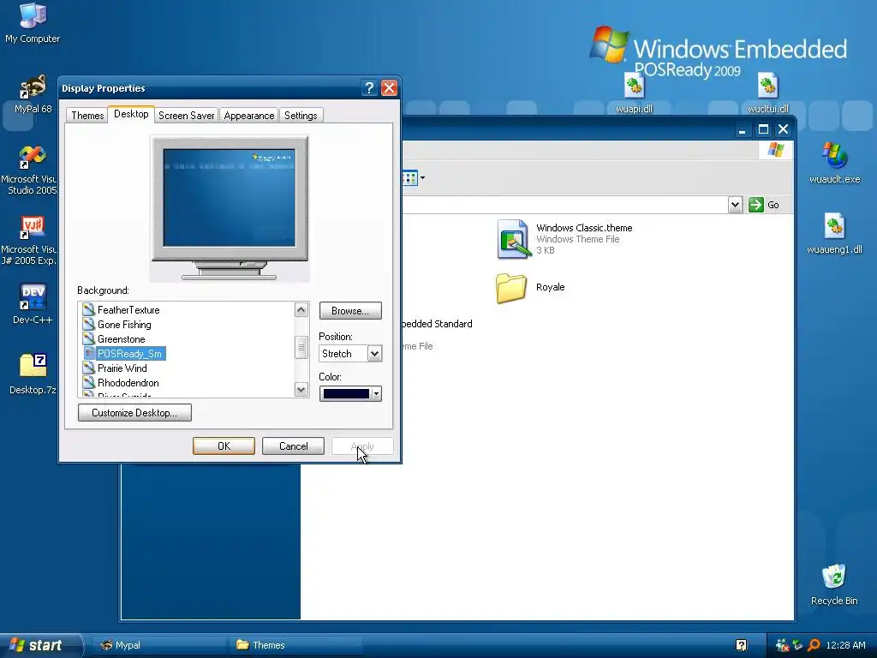Expand the Explorer address bar dropdown
Viewport: 877px width, 658px height.
(735, 205)
